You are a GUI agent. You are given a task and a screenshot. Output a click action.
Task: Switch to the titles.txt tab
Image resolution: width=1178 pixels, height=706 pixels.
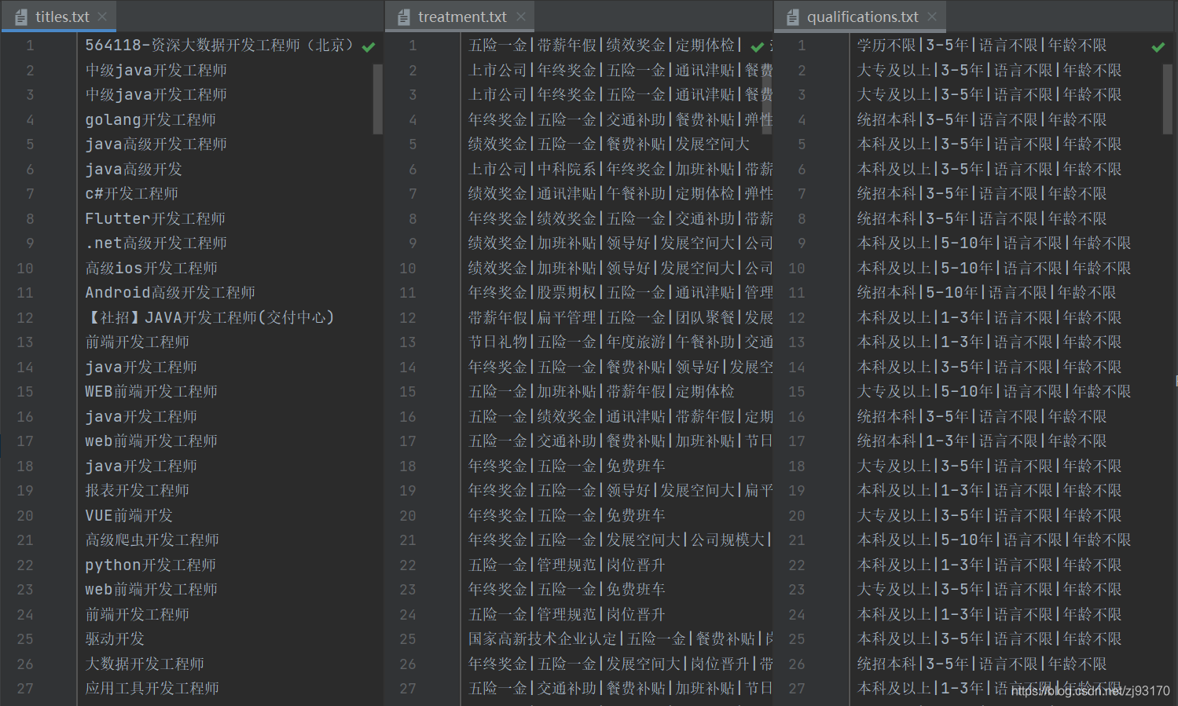click(x=59, y=16)
